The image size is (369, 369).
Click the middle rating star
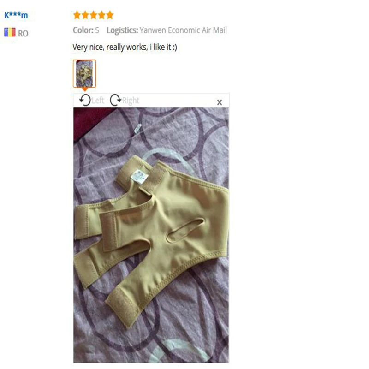pos(94,15)
